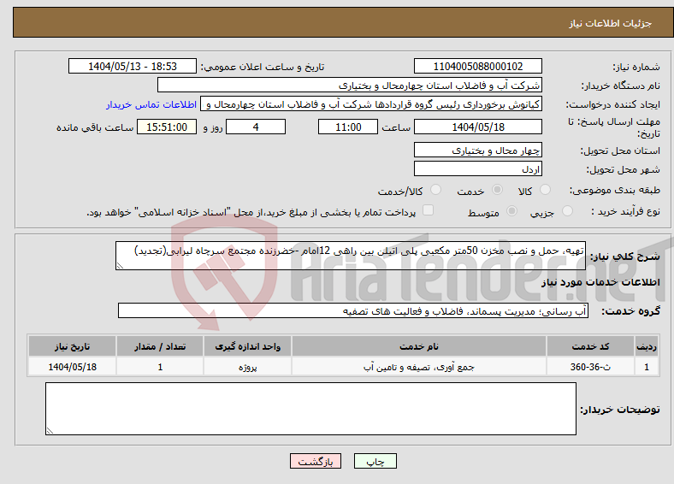Viewport: 674px width, 484px height.
Task: Click the delivery province field چهار محال و بختیاری
Action: (x=477, y=150)
